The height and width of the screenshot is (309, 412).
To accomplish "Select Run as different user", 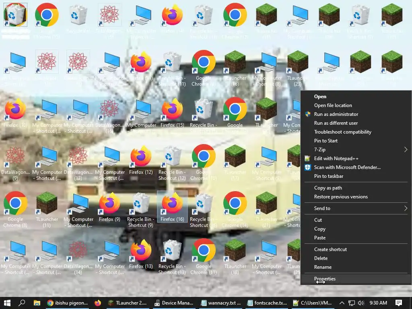I will tap(356, 123).
